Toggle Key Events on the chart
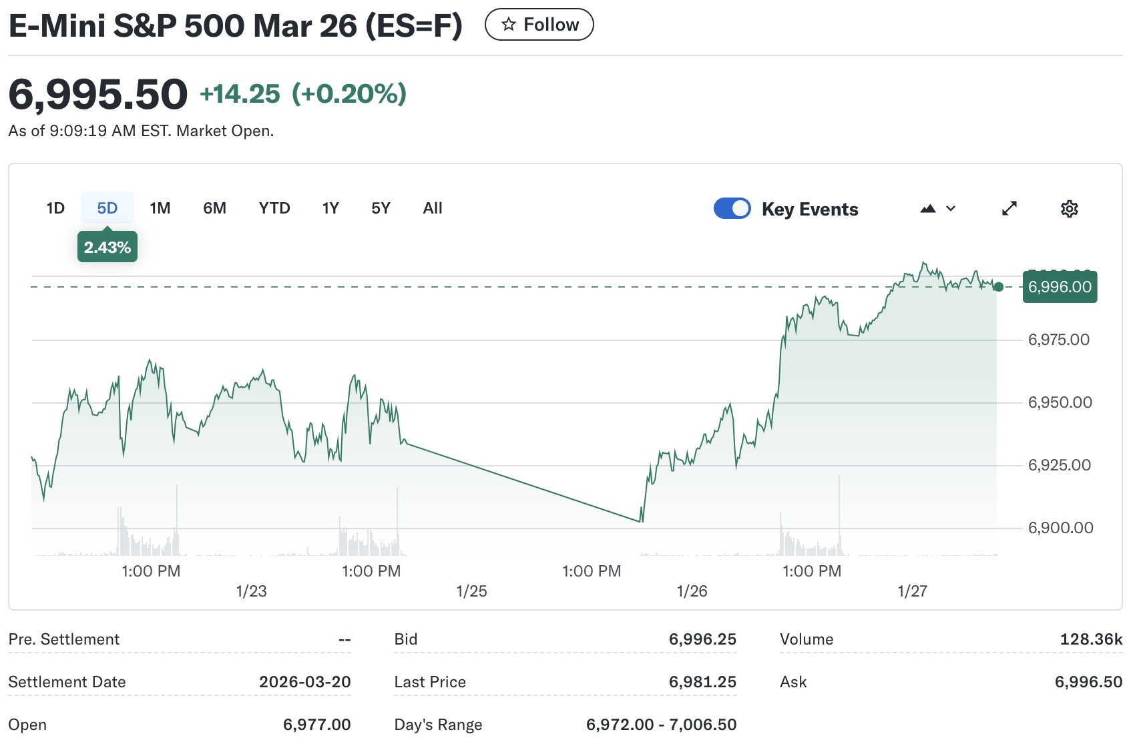The height and width of the screenshot is (746, 1135). point(732,208)
